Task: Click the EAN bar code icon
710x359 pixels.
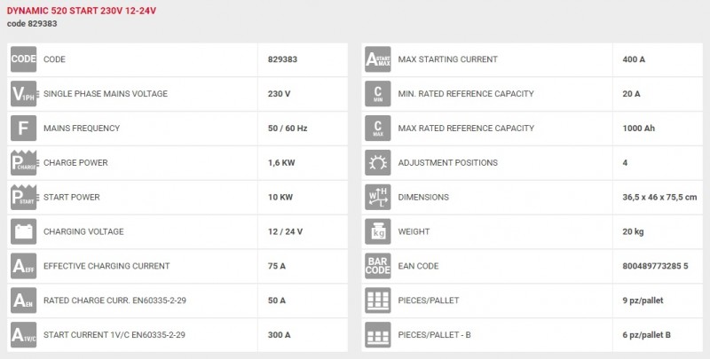Action: (378, 266)
